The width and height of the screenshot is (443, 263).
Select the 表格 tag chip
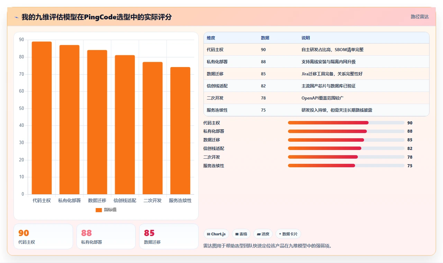(241, 234)
